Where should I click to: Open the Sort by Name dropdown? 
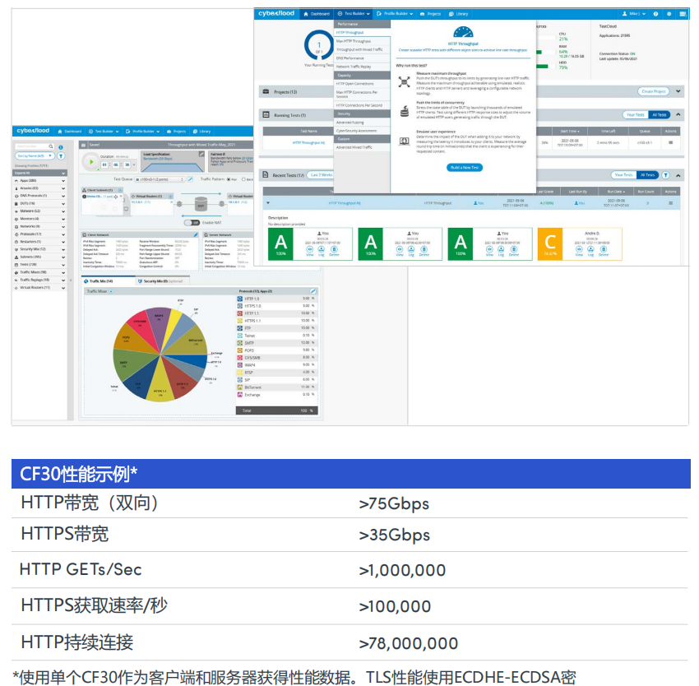click(35, 155)
